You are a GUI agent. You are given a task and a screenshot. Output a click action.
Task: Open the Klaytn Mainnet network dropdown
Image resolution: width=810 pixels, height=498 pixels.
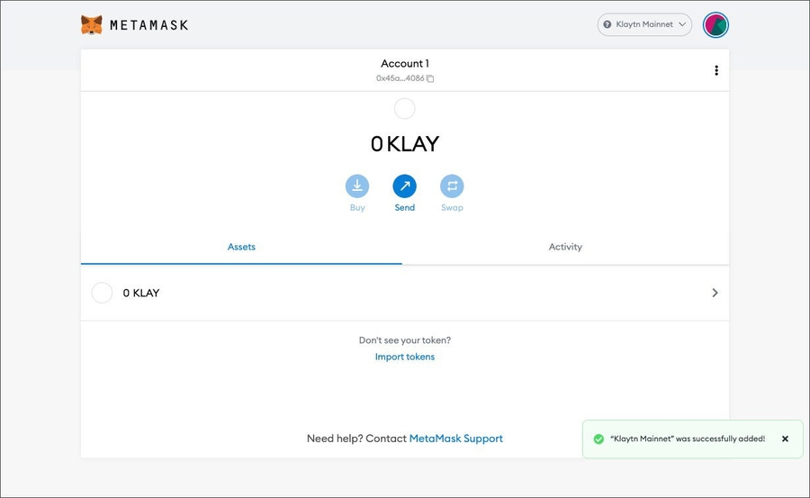click(644, 24)
